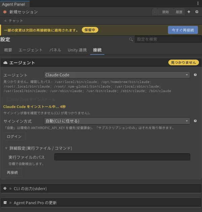The image size is (202, 212).
Task: Click the Claude Code をインストール中 status text
Action: pos(34,107)
